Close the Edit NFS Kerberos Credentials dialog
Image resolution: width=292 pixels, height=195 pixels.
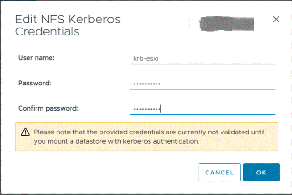tap(276, 19)
